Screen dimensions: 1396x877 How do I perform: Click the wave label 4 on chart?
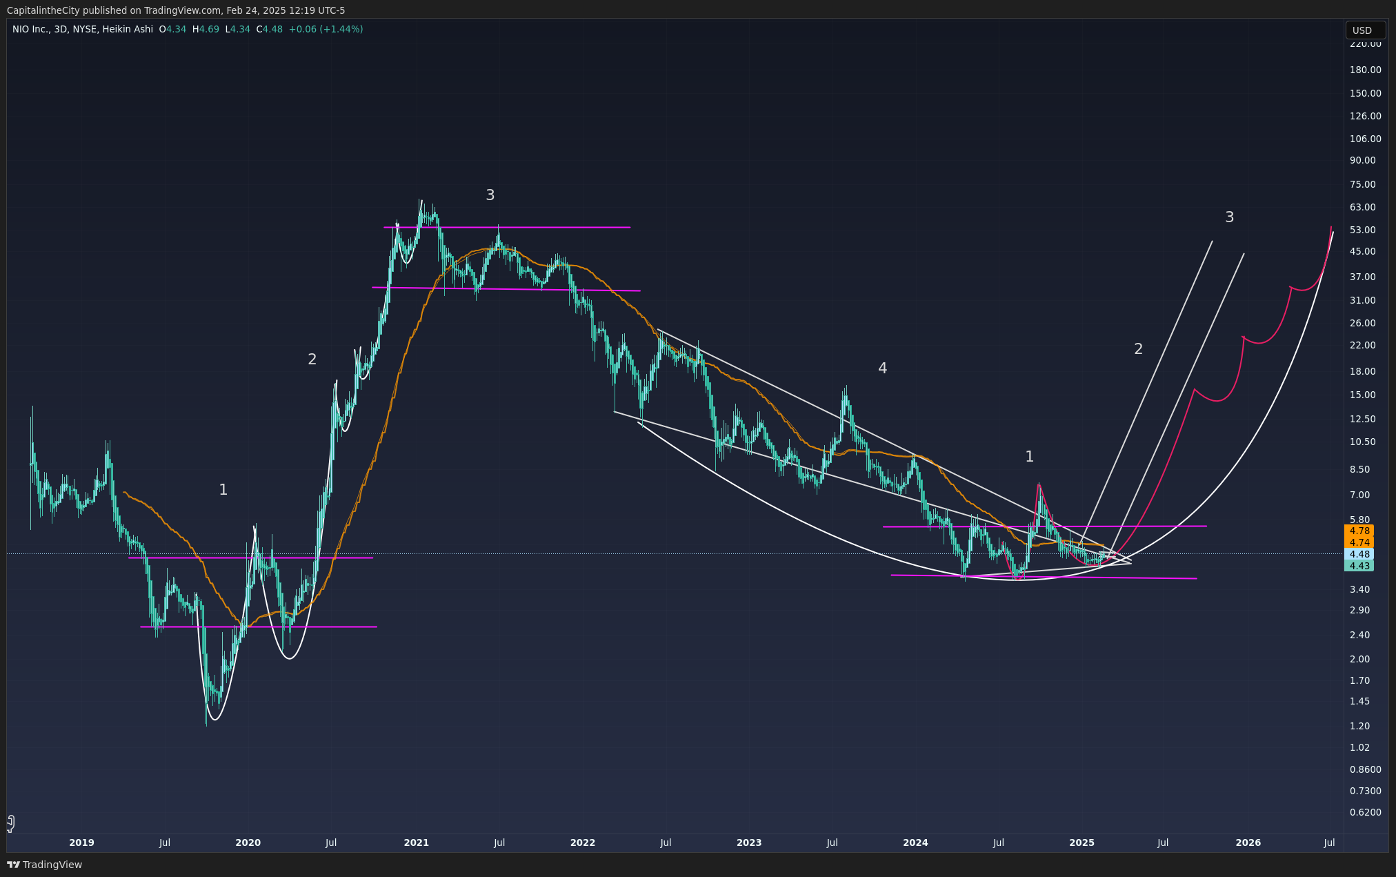coord(882,368)
